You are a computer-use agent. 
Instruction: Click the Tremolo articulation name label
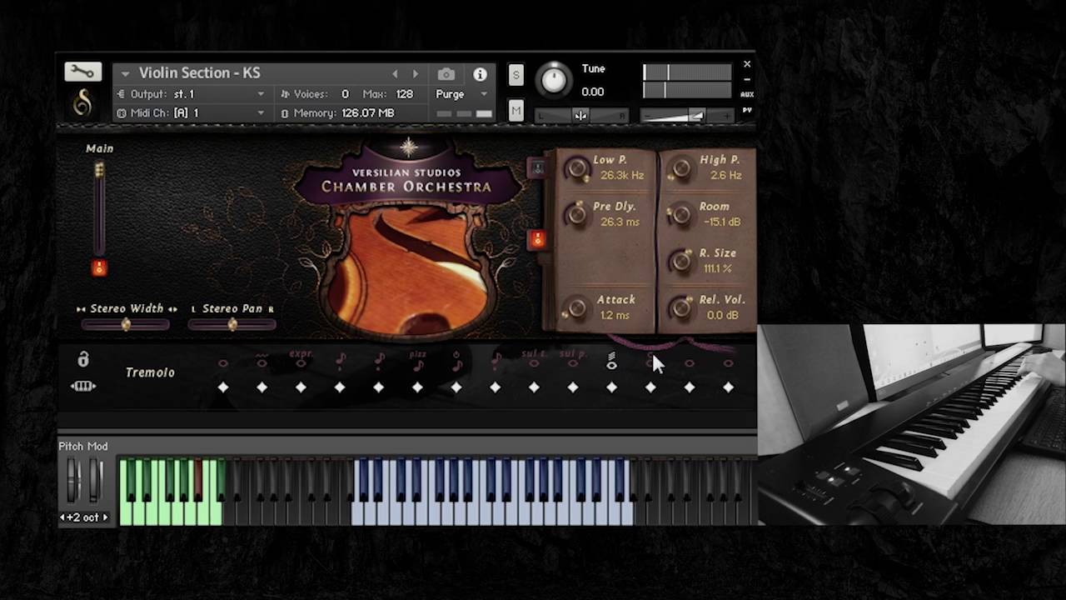click(150, 372)
